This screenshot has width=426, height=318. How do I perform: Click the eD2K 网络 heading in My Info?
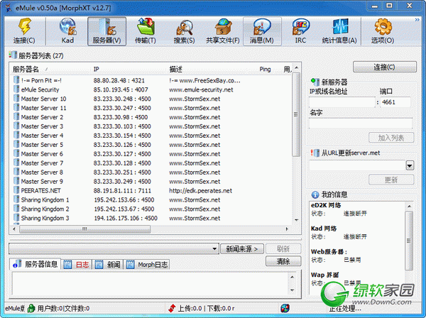(326, 206)
